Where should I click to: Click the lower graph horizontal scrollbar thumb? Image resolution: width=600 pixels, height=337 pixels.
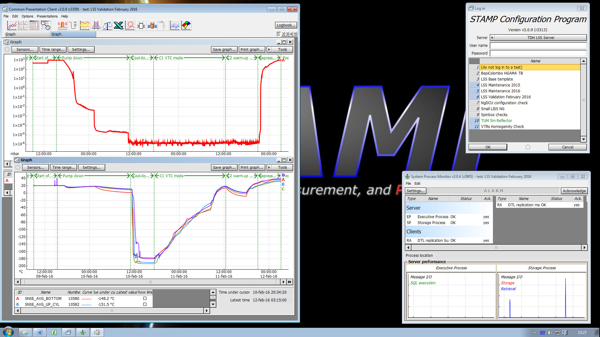150,282
